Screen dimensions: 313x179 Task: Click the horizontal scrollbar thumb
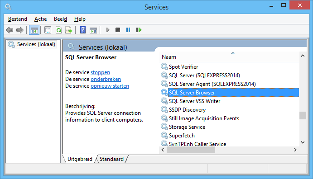tap(191, 150)
